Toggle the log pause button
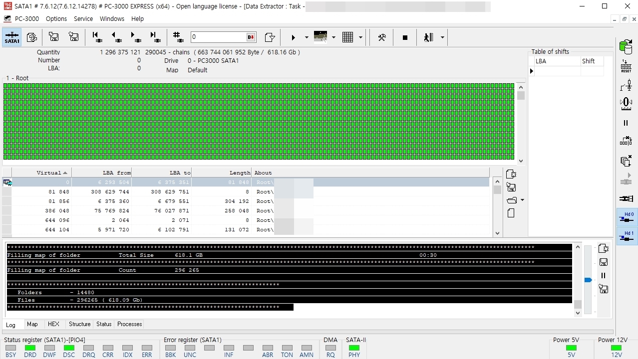 point(603,276)
